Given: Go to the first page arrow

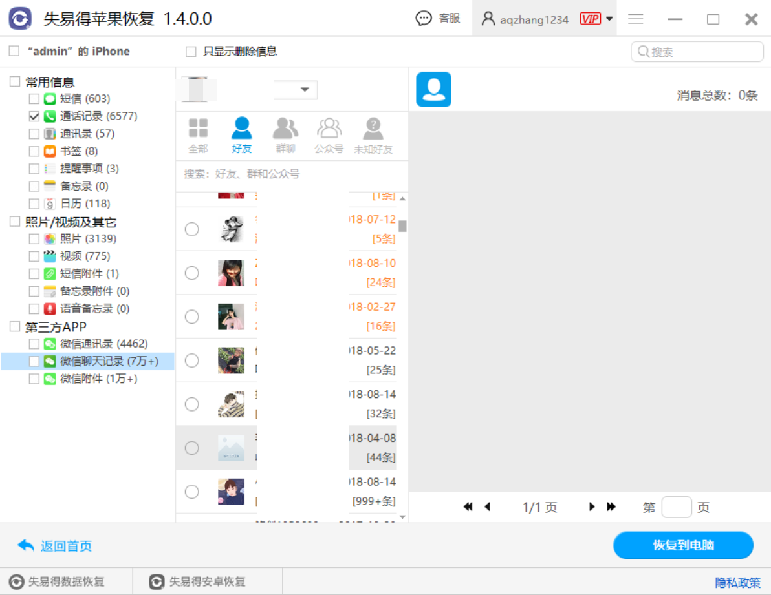Looking at the screenshot, I should [x=468, y=506].
